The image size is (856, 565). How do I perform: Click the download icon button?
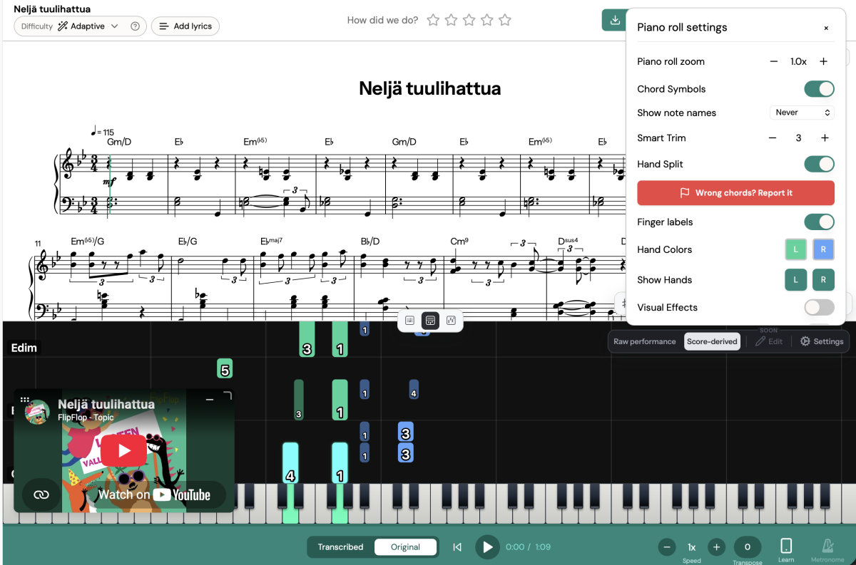click(614, 20)
